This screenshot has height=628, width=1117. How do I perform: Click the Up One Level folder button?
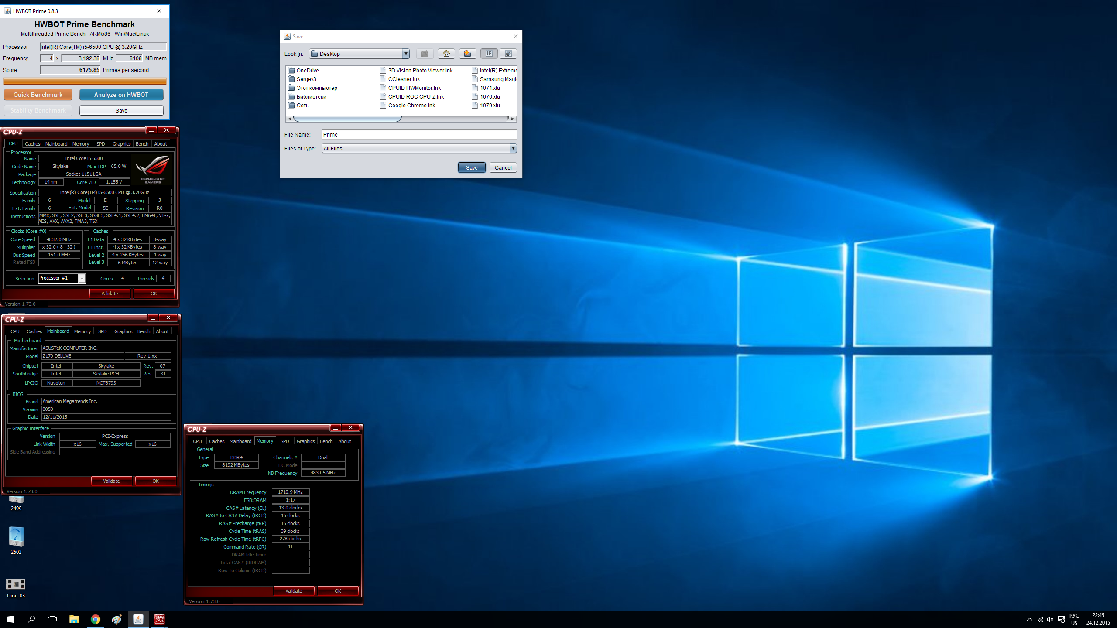(x=425, y=54)
